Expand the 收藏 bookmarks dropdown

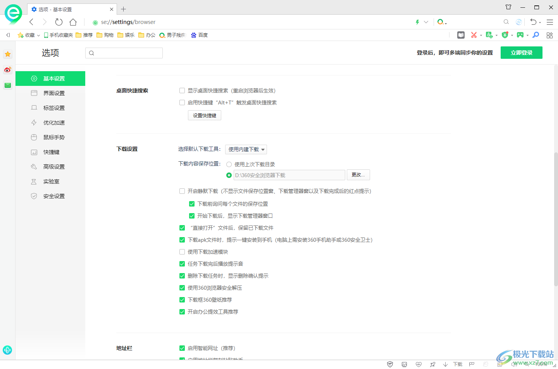pos(38,35)
